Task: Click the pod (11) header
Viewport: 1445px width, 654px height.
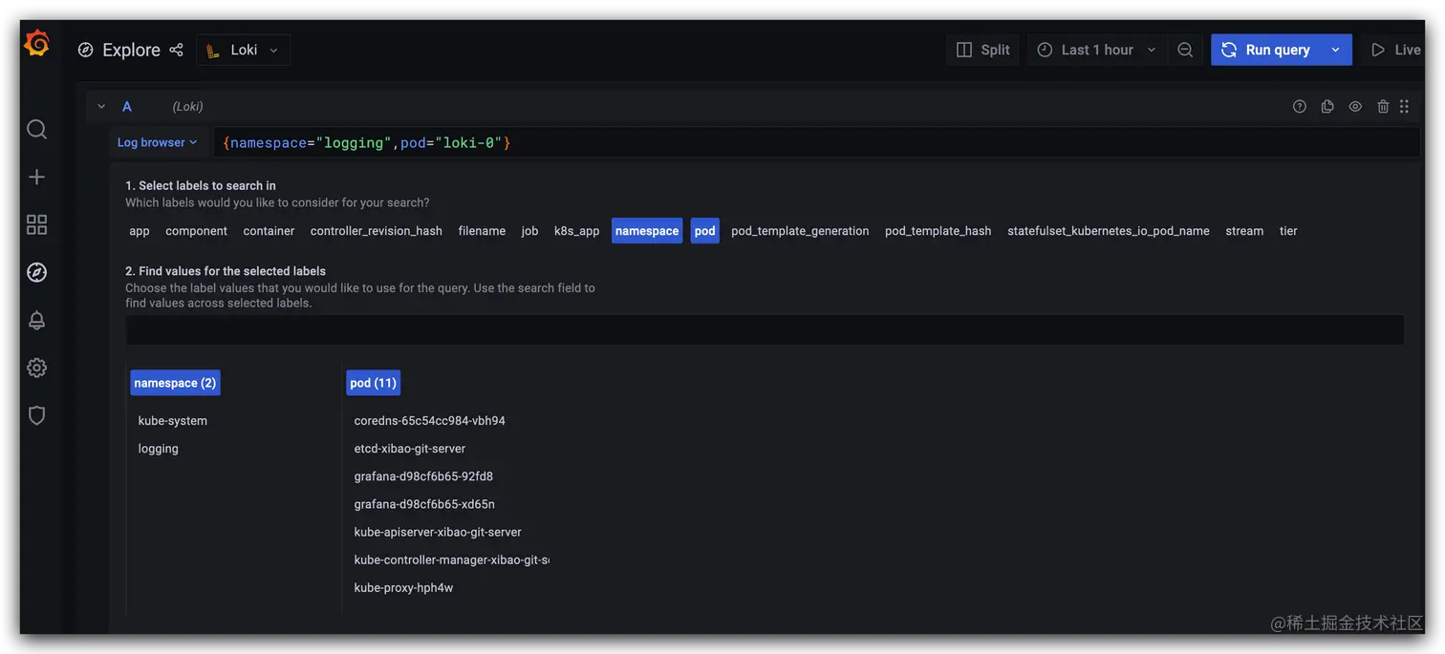Action: [373, 383]
